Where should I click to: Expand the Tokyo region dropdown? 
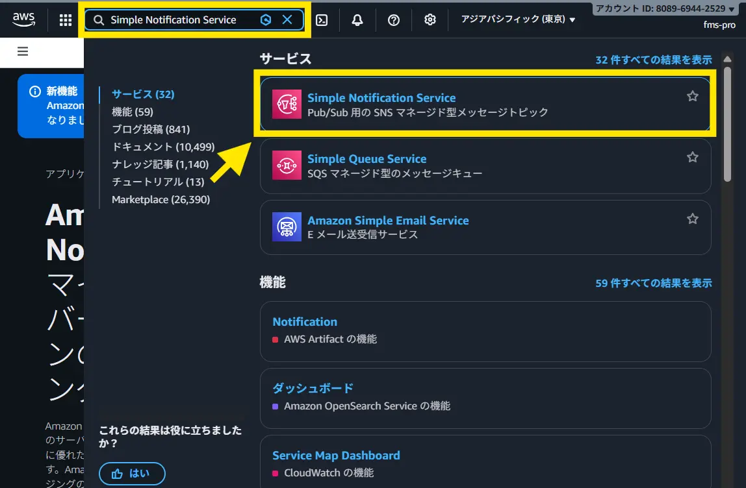(518, 20)
